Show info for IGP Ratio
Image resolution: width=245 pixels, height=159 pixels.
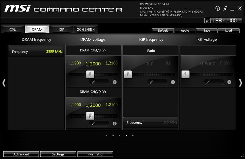tap(173, 82)
